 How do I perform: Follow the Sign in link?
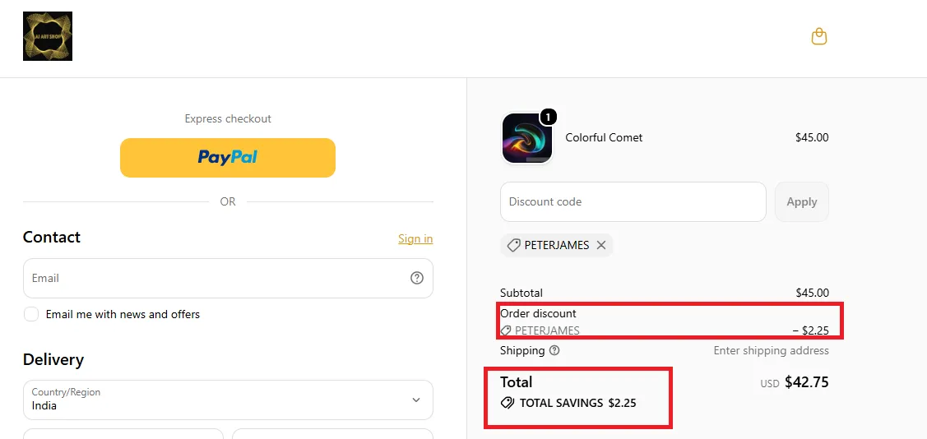415,238
